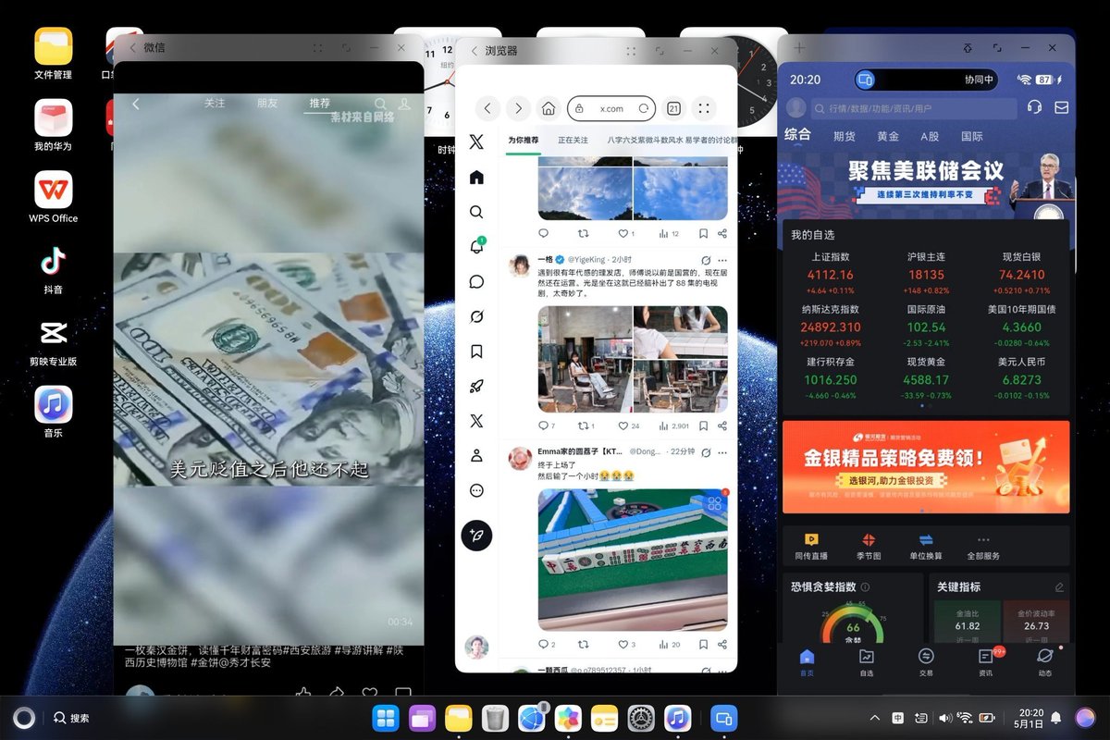Open 全部服务 shortcut
This screenshot has width=1110, height=740.
983,547
